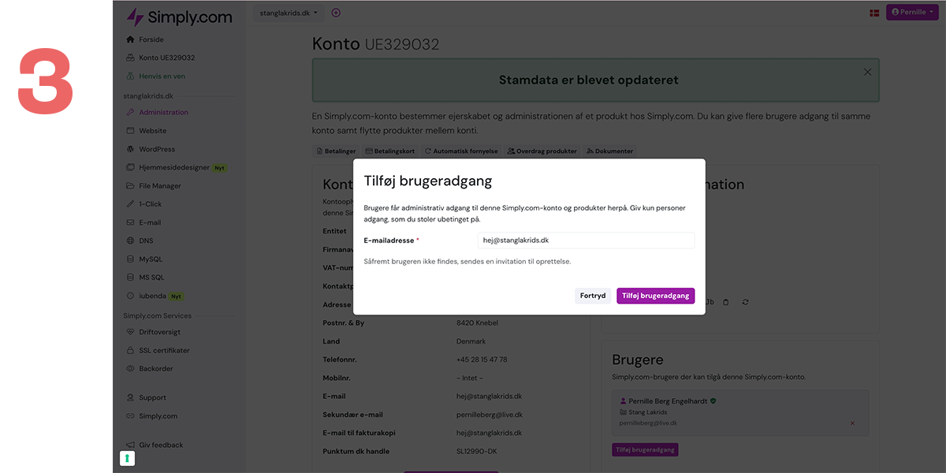Click the green arrow badge at bottom left
The width and height of the screenshot is (946, 473).
click(x=127, y=458)
